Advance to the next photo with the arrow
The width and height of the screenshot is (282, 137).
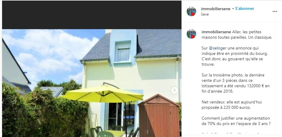(175, 90)
